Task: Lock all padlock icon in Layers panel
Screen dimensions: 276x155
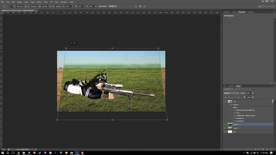Action: pos(239,97)
